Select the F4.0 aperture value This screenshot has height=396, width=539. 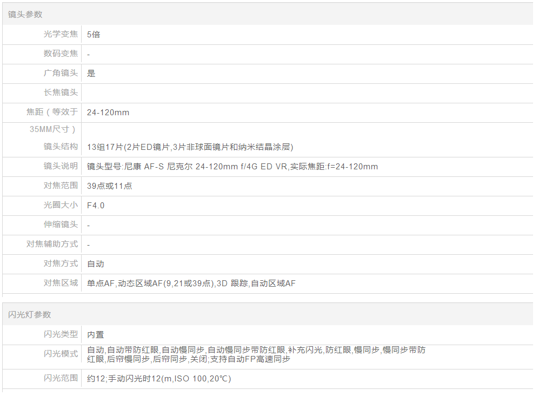96,206
